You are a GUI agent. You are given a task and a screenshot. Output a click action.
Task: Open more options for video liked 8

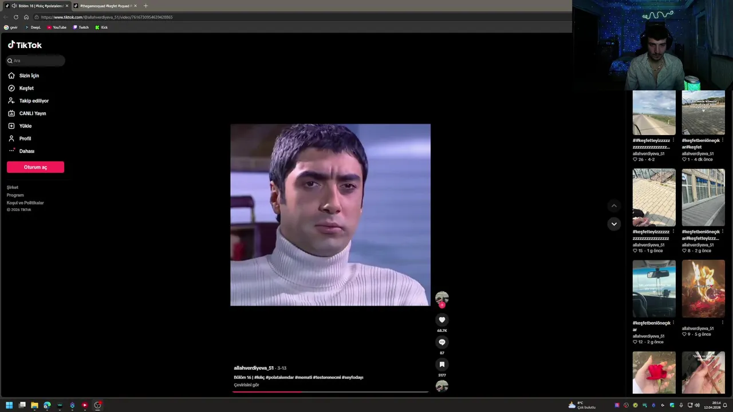[722, 232]
